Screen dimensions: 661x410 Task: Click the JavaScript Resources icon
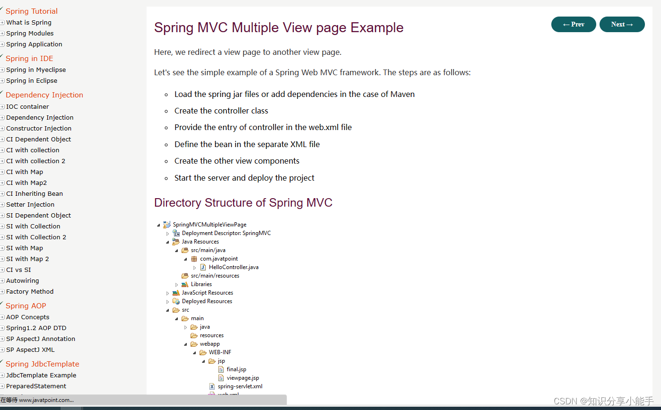click(x=176, y=293)
